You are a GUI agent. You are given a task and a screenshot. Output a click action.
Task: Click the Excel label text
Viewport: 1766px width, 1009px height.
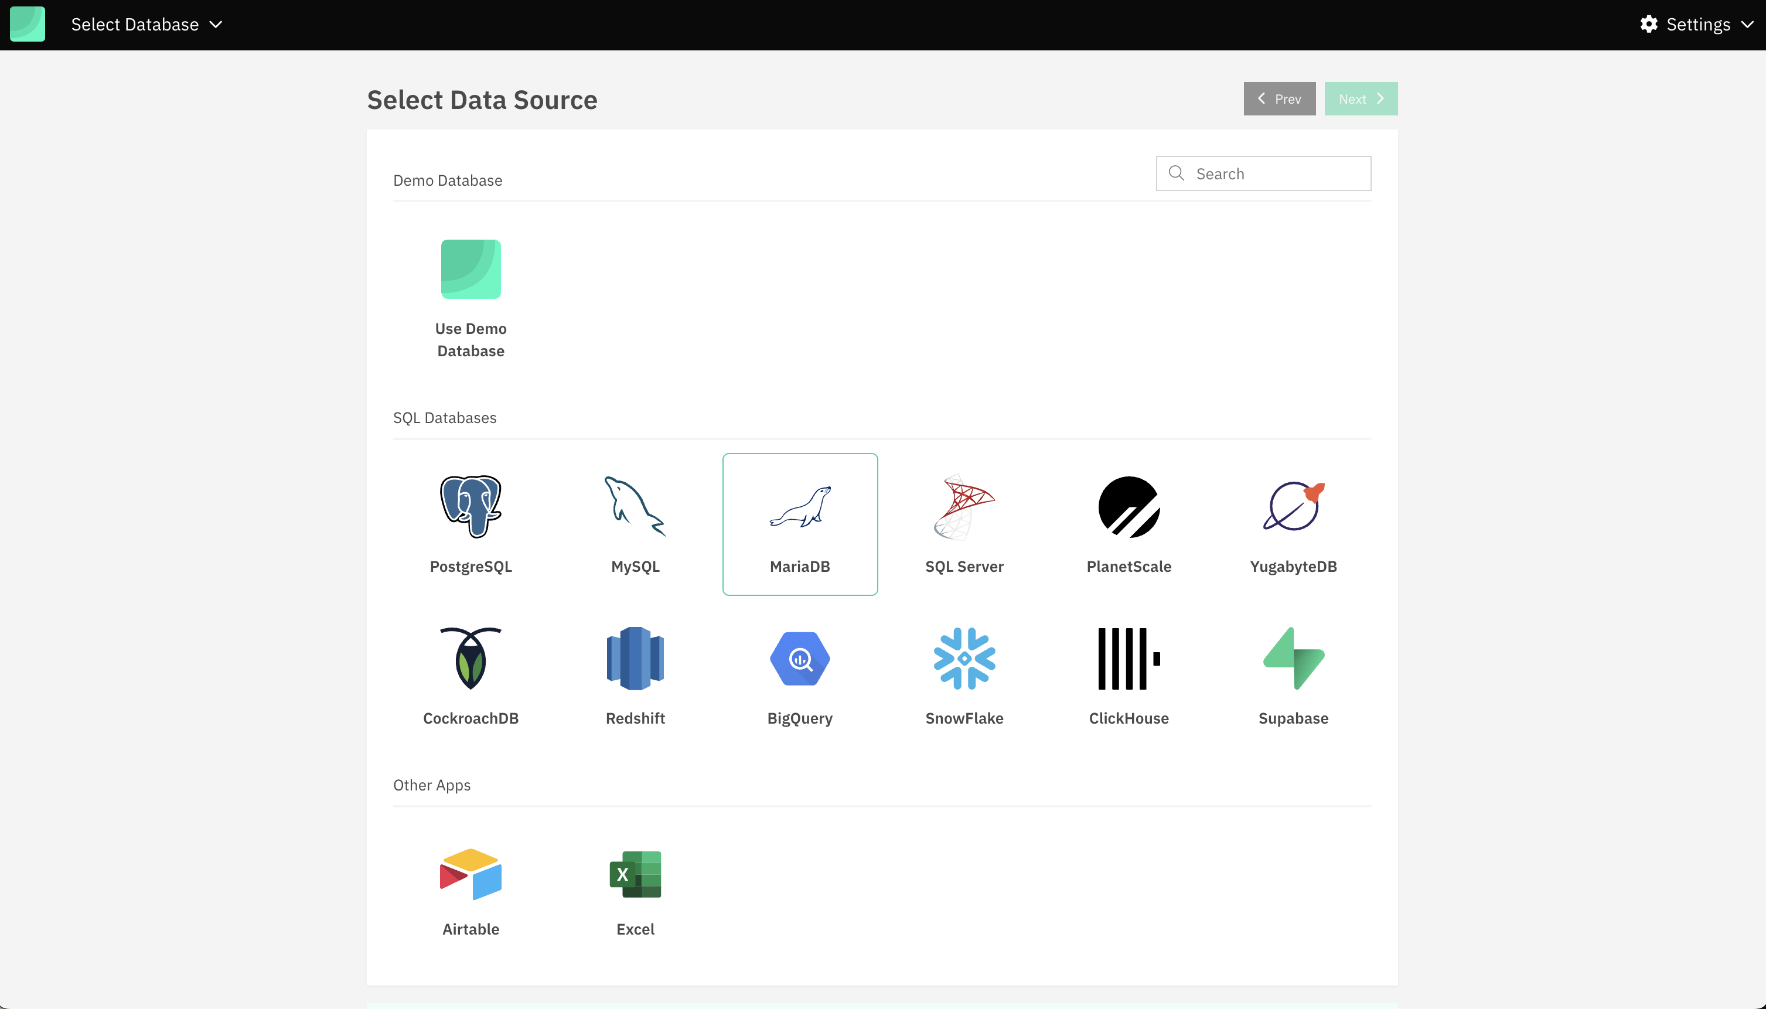tap(635, 929)
